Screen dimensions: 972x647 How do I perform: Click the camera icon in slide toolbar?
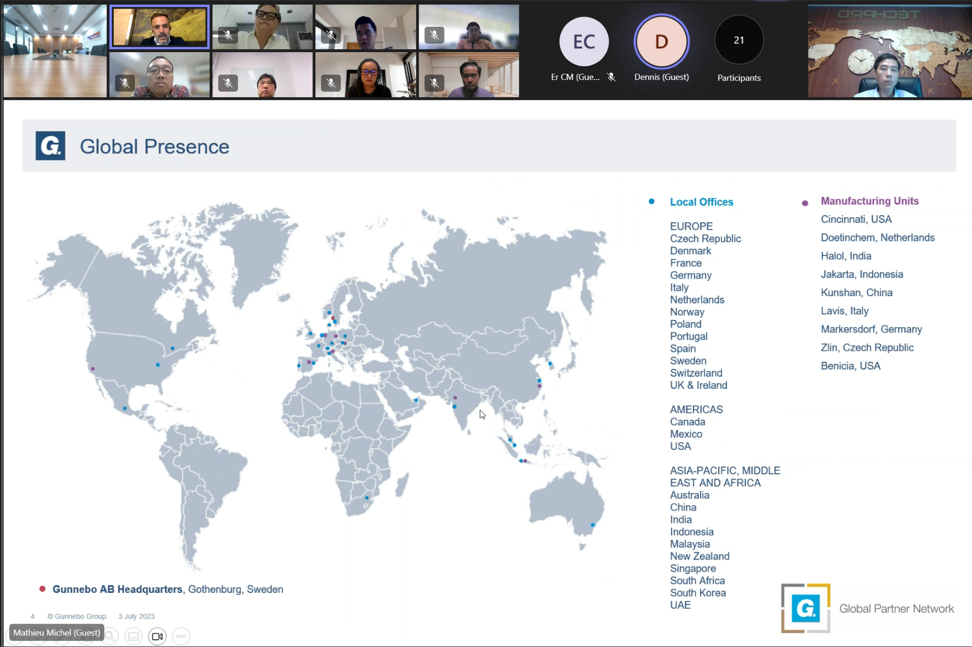(x=157, y=636)
